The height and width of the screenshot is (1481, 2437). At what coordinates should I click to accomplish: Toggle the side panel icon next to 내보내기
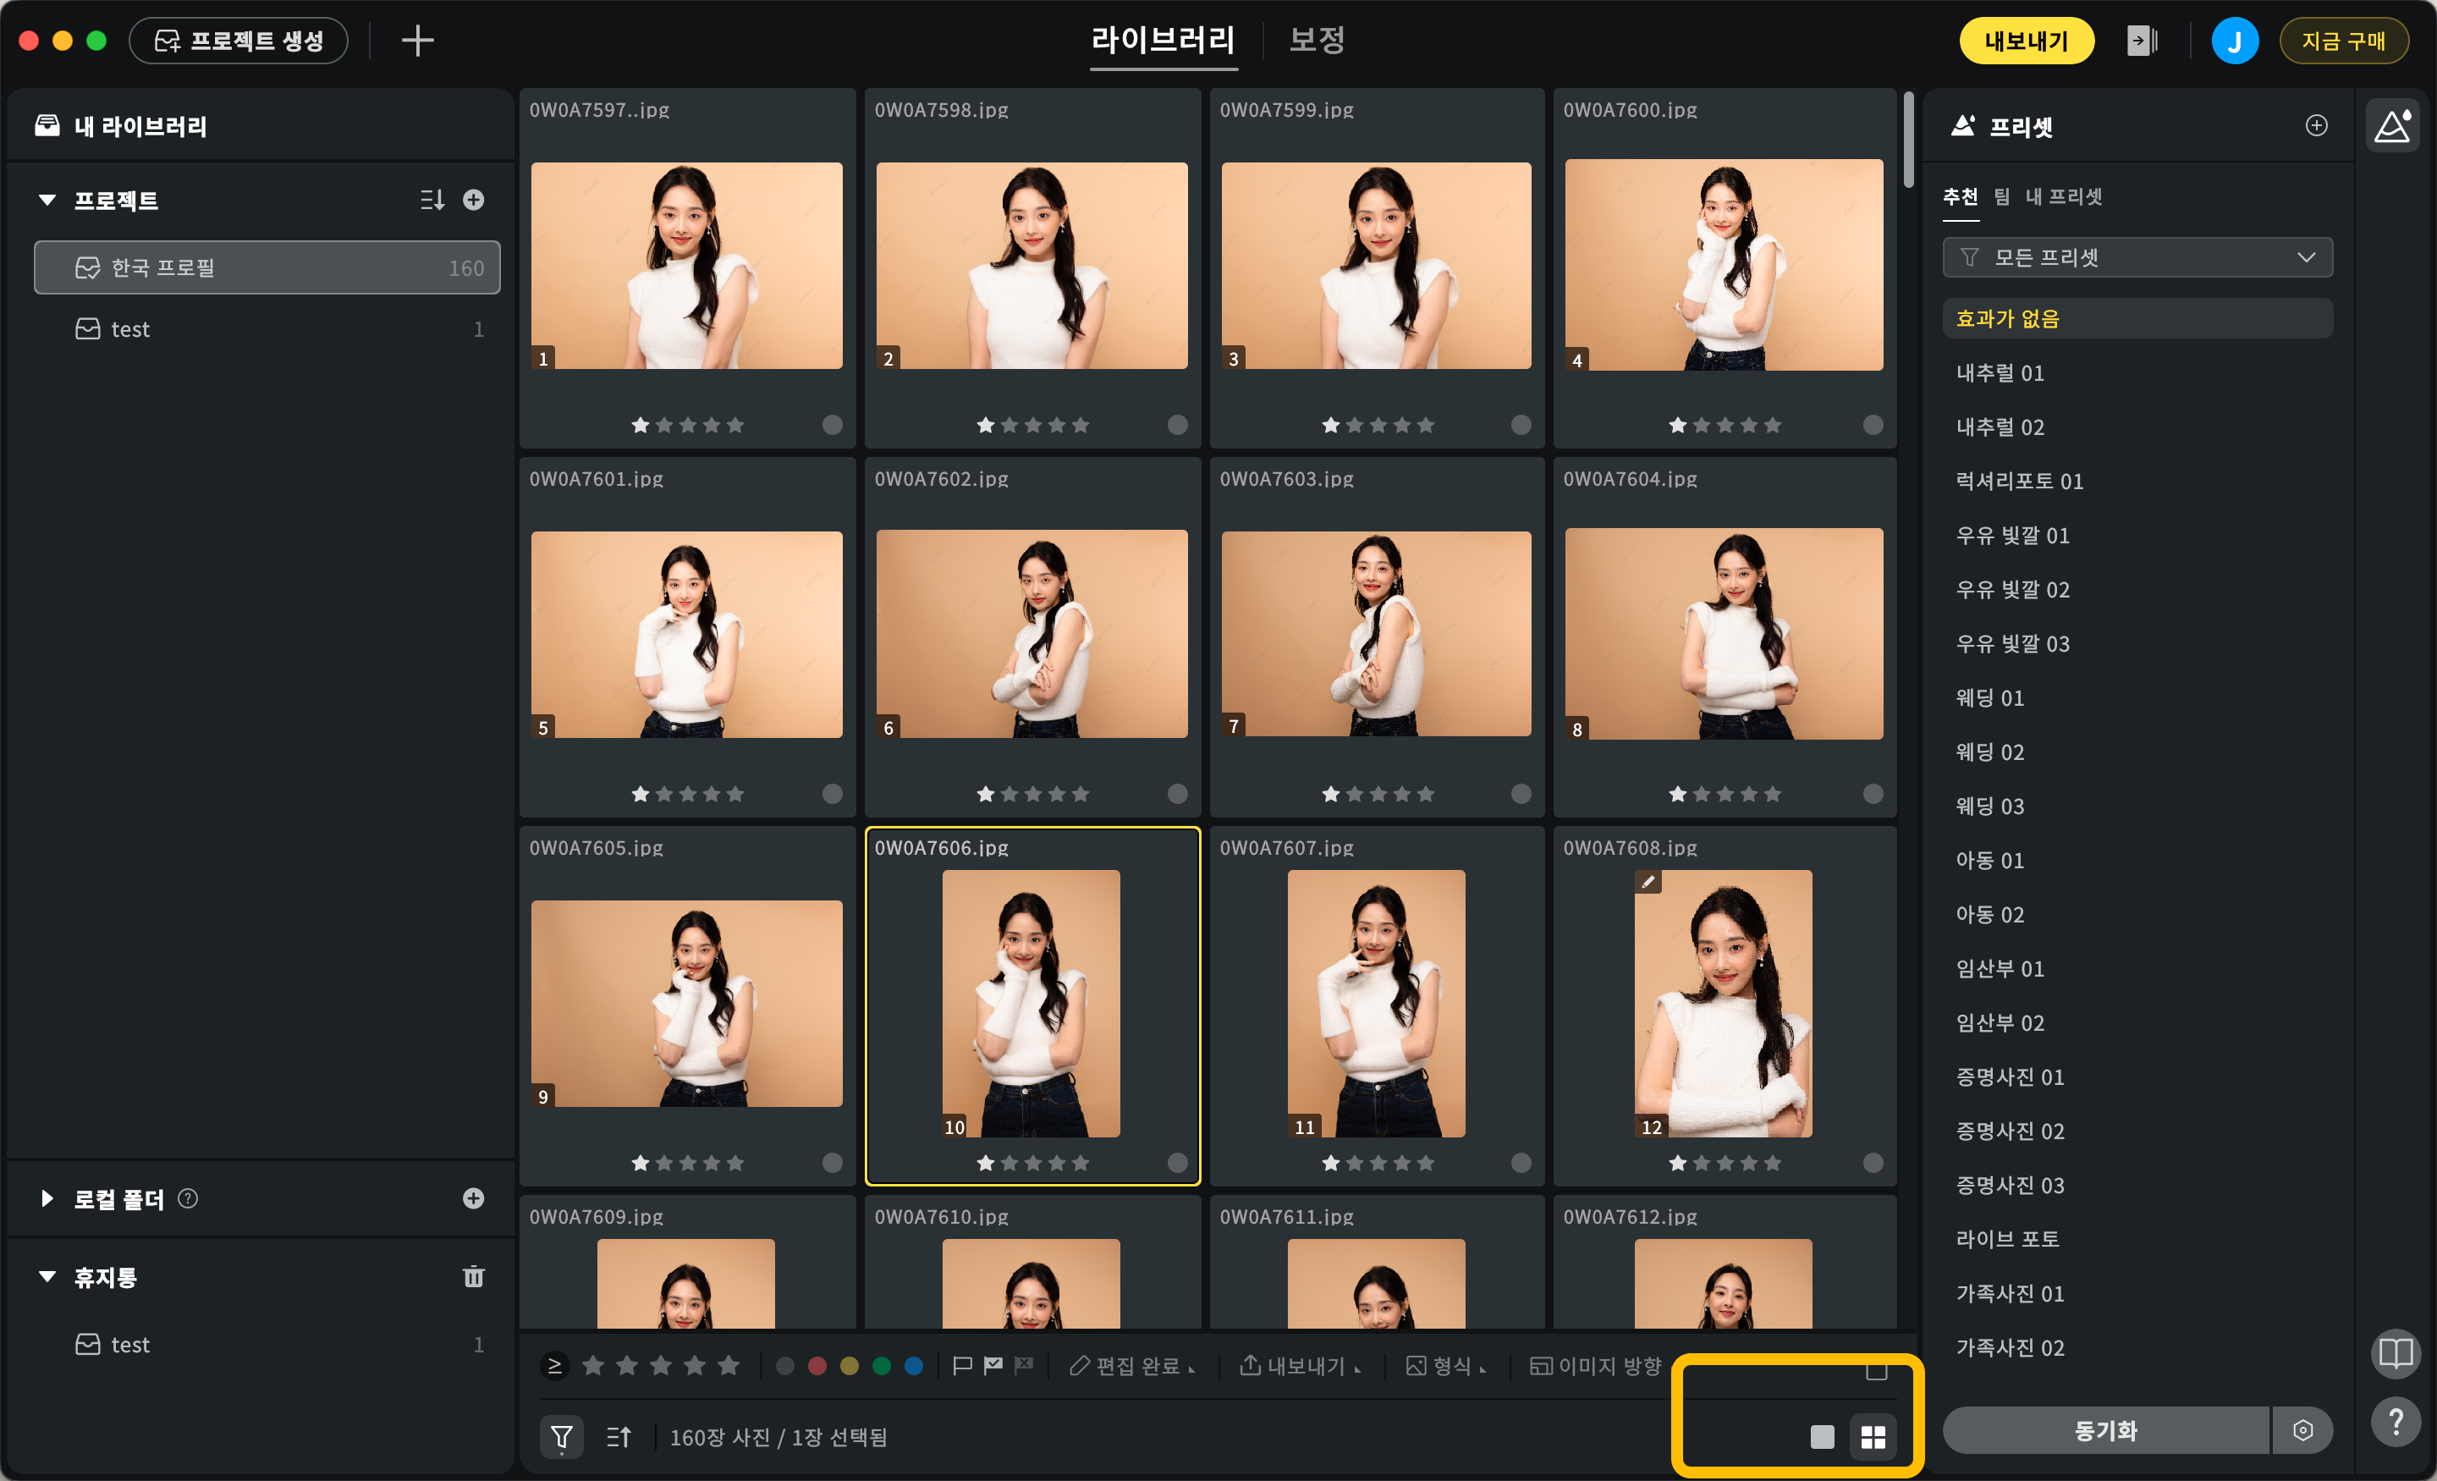click(2143, 41)
